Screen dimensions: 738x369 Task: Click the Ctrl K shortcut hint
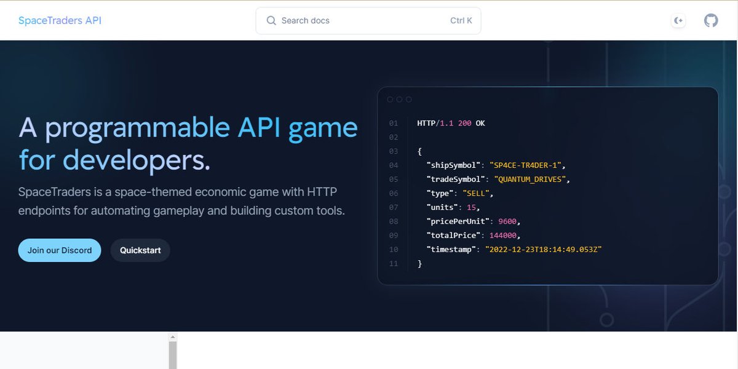click(461, 20)
